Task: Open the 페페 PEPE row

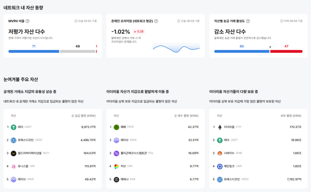Action: click(x=155, y=127)
